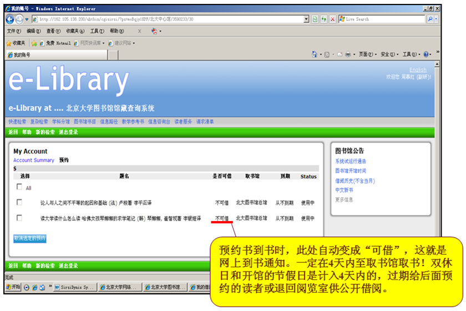Open the 页面 Page dropdown menu
466x311 pixels.
(367, 54)
